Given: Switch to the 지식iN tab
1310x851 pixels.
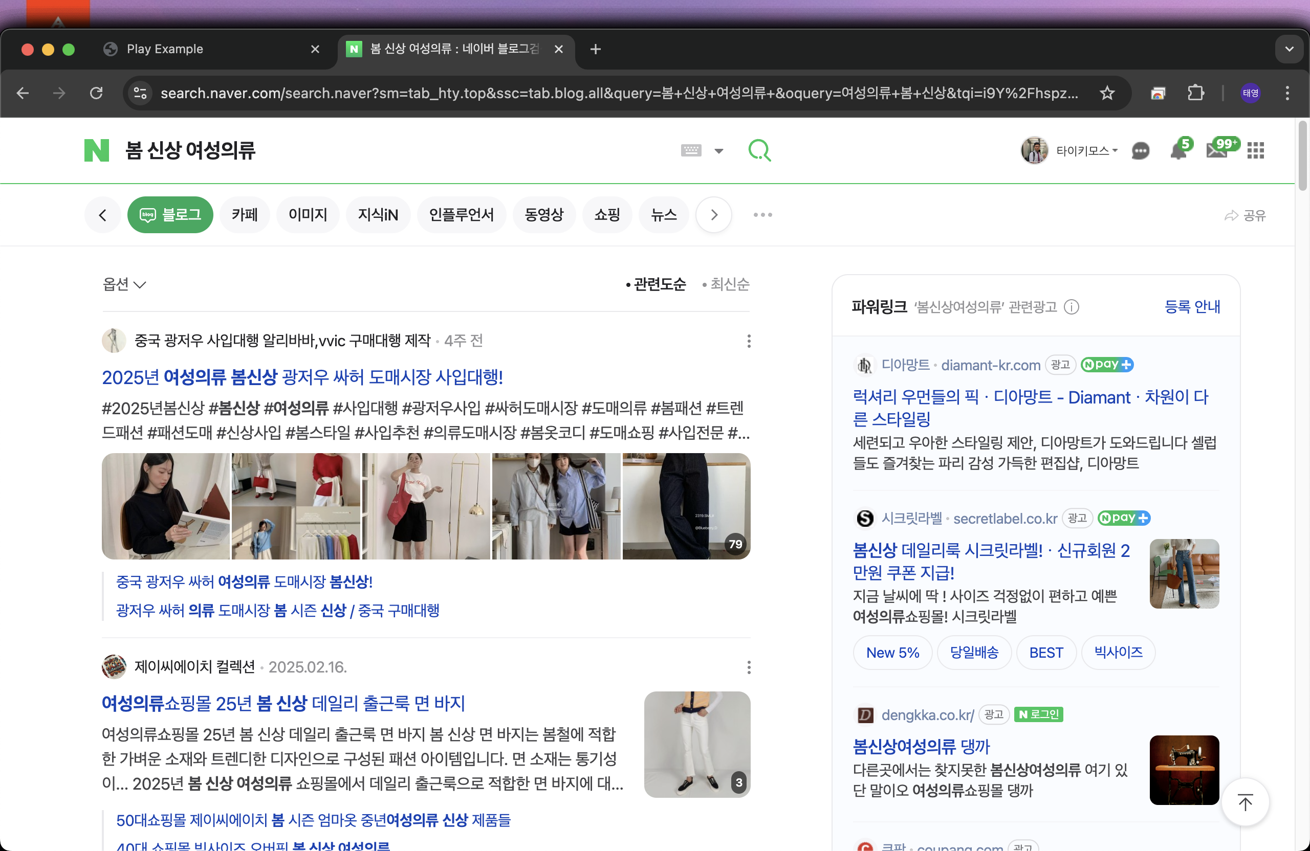Looking at the screenshot, I should [x=378, y=214].
